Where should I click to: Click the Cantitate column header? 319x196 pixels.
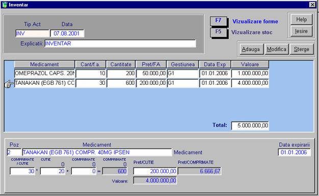click(x=121, y=64)
